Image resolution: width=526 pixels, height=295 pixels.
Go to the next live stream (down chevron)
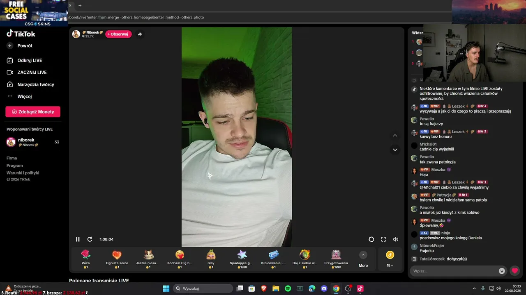tap(395, 150)
